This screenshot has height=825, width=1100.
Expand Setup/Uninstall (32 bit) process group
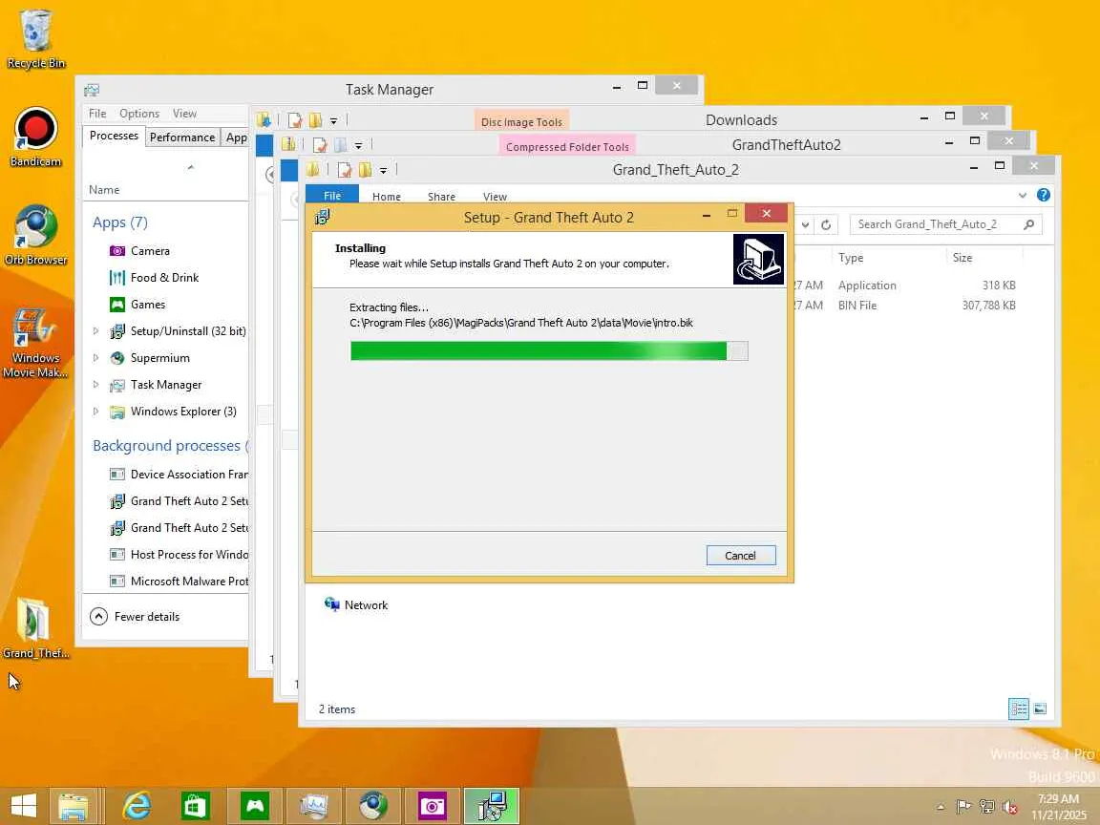96,330
